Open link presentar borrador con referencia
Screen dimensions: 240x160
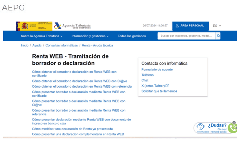79,112
